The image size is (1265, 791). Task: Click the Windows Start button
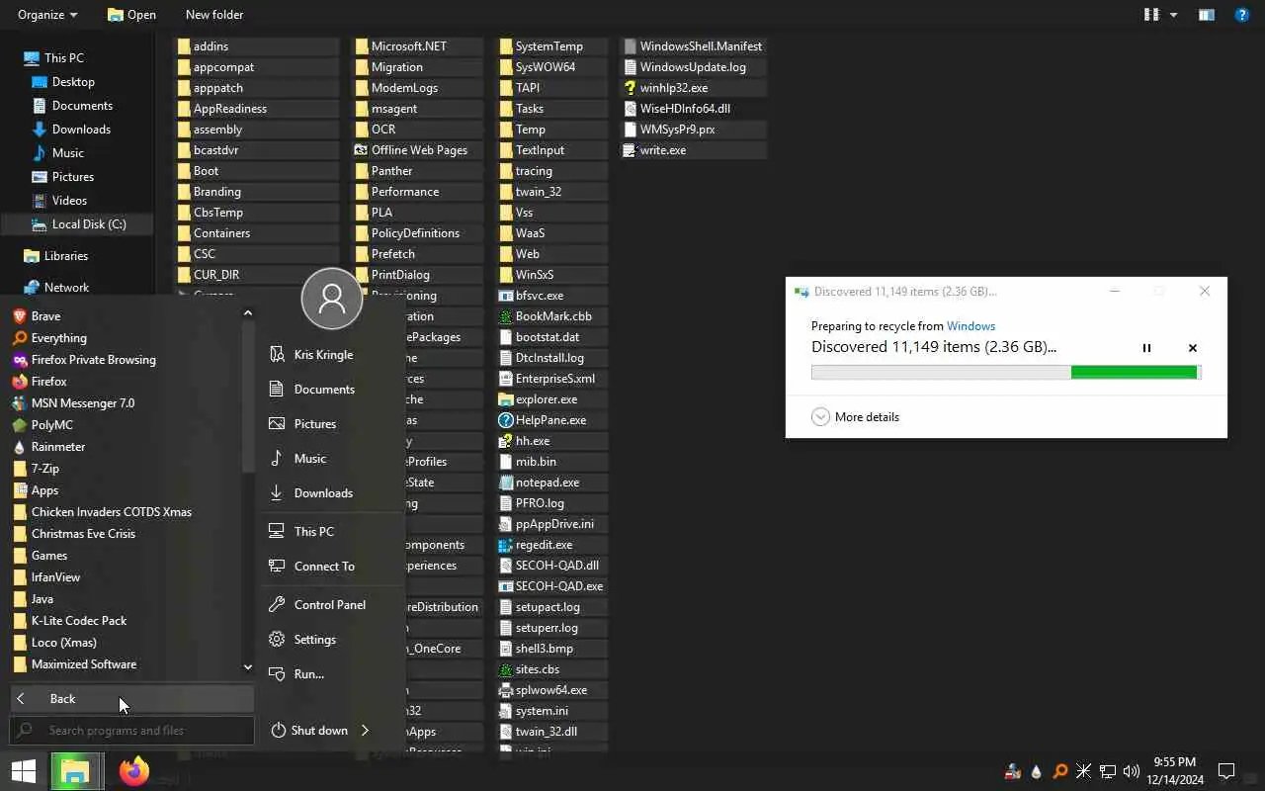[24, 771]
